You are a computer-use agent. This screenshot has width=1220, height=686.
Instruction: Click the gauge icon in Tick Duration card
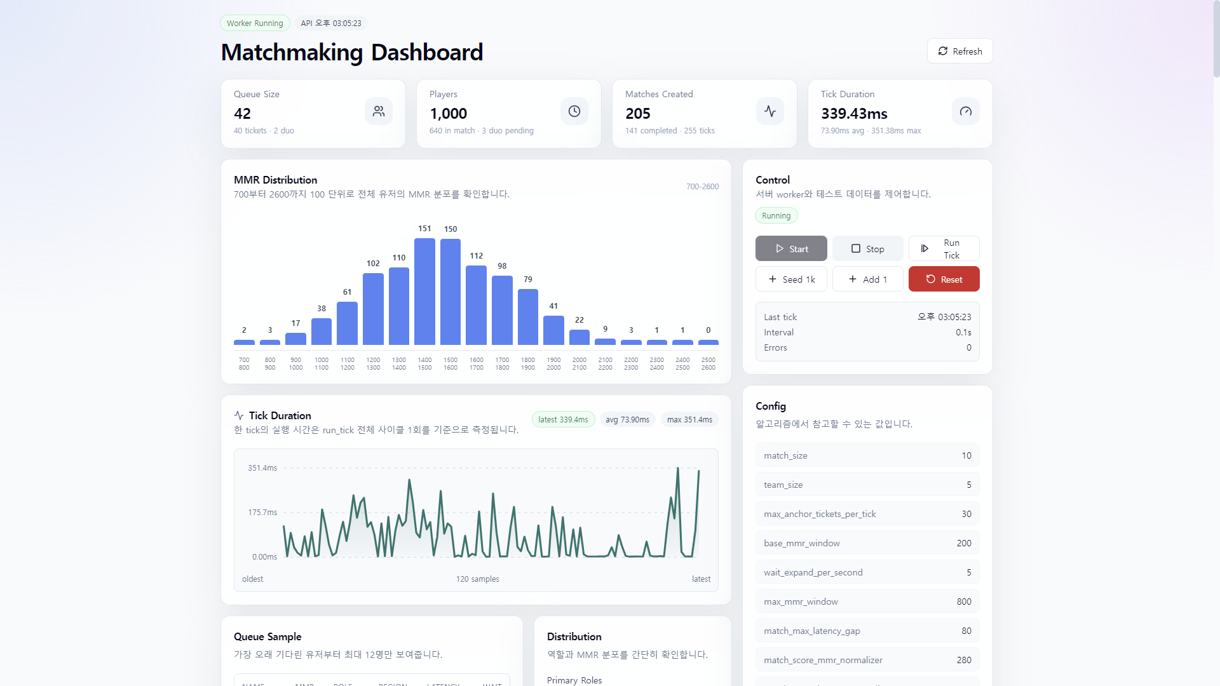coord(966,111)
